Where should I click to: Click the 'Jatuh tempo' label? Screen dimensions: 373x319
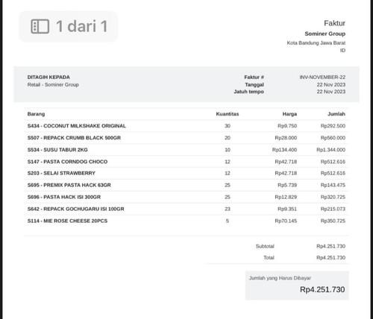click(248, 92)
